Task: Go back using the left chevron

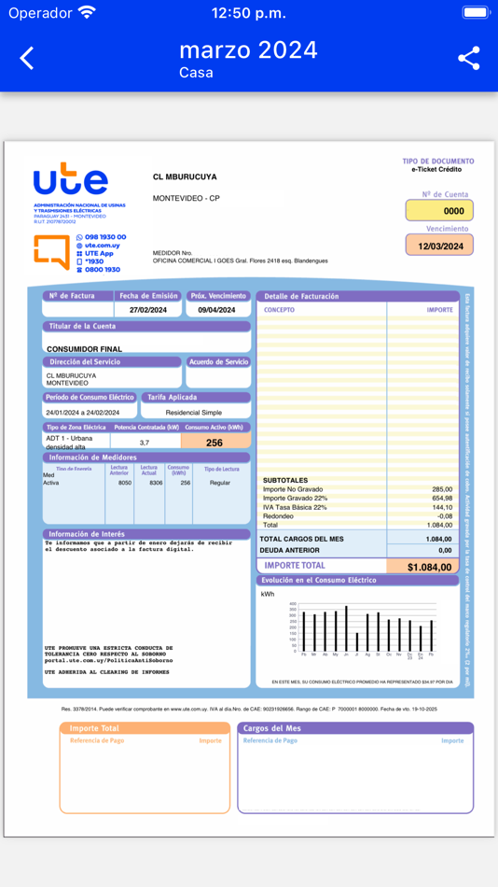Action: (26, 58)
